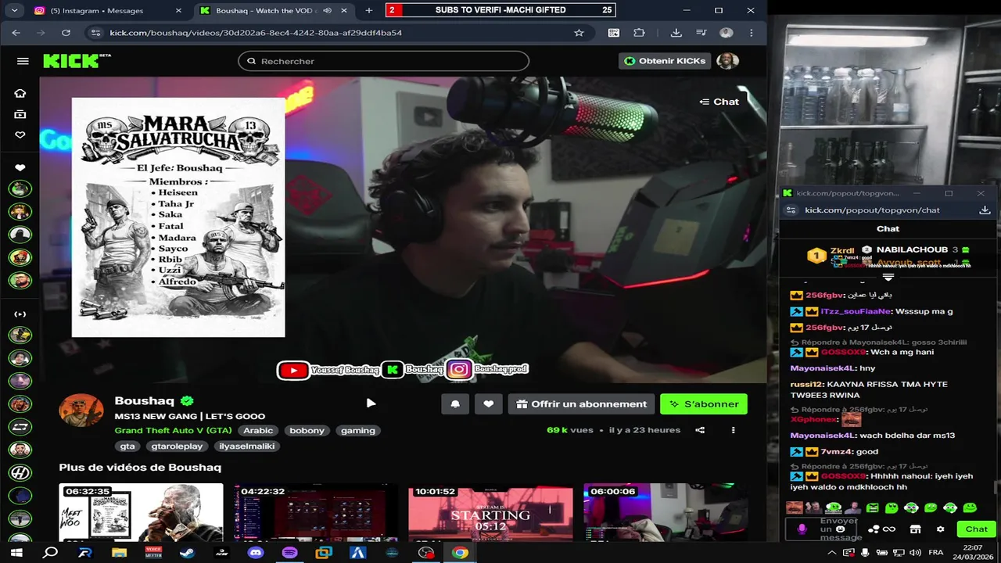Click Obtenir KICKs button
The height and width of the screenshot is (563, 1001).
[x=665, y=61]
